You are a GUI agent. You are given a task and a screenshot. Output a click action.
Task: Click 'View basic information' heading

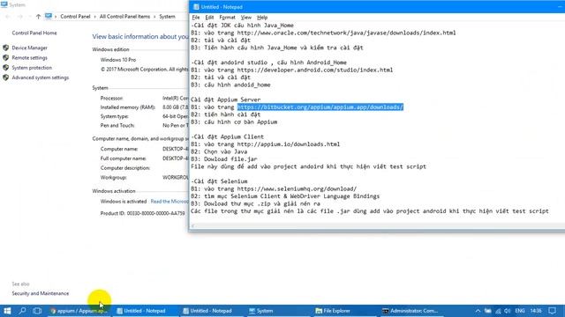pos(140,36)
